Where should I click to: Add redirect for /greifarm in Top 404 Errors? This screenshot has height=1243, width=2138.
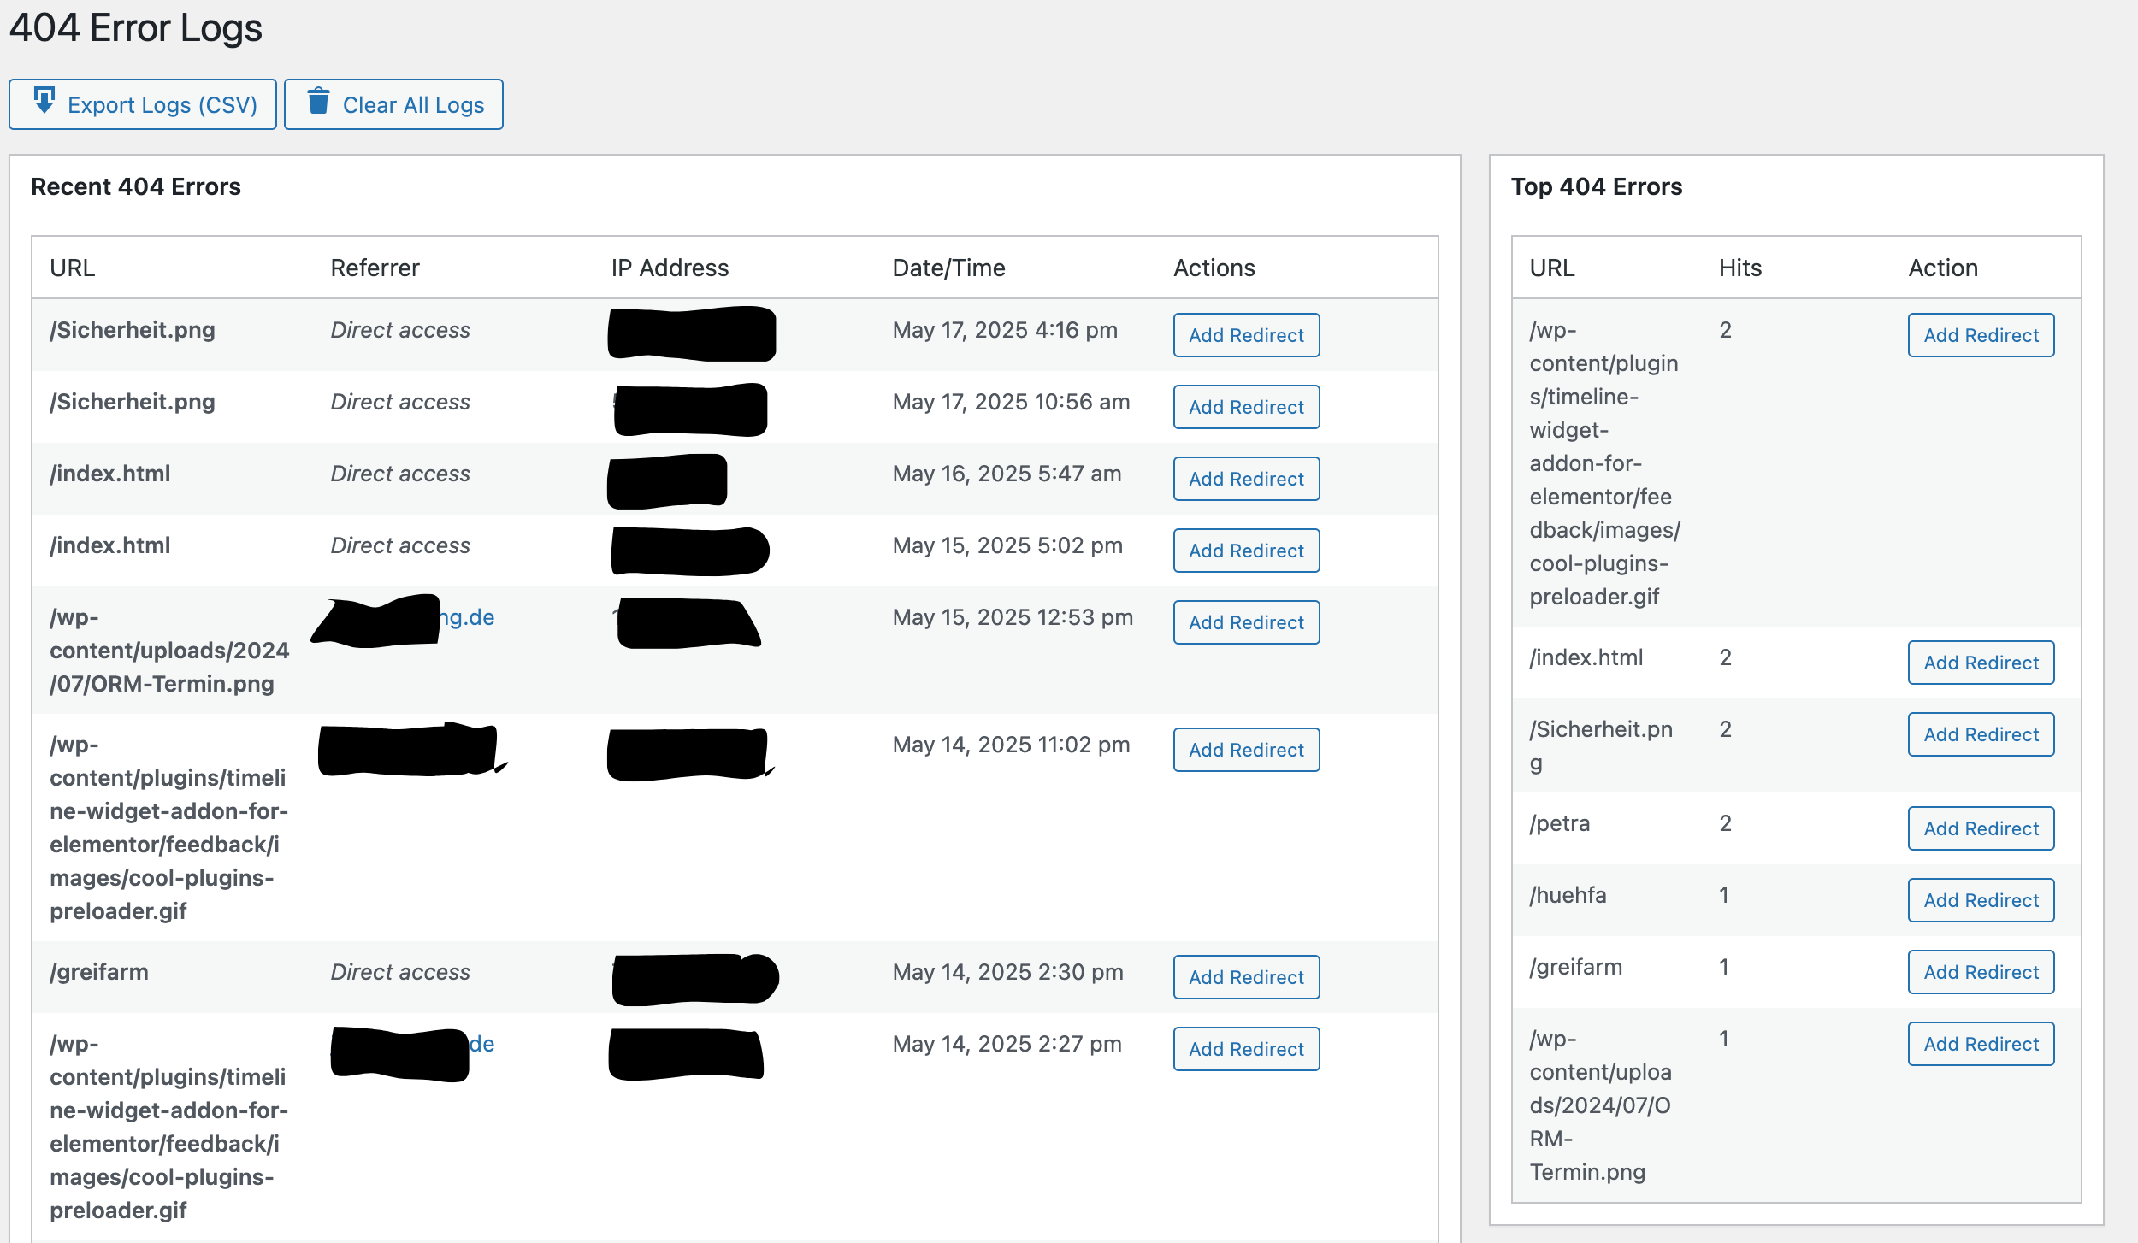click(x=1981, y=972)
